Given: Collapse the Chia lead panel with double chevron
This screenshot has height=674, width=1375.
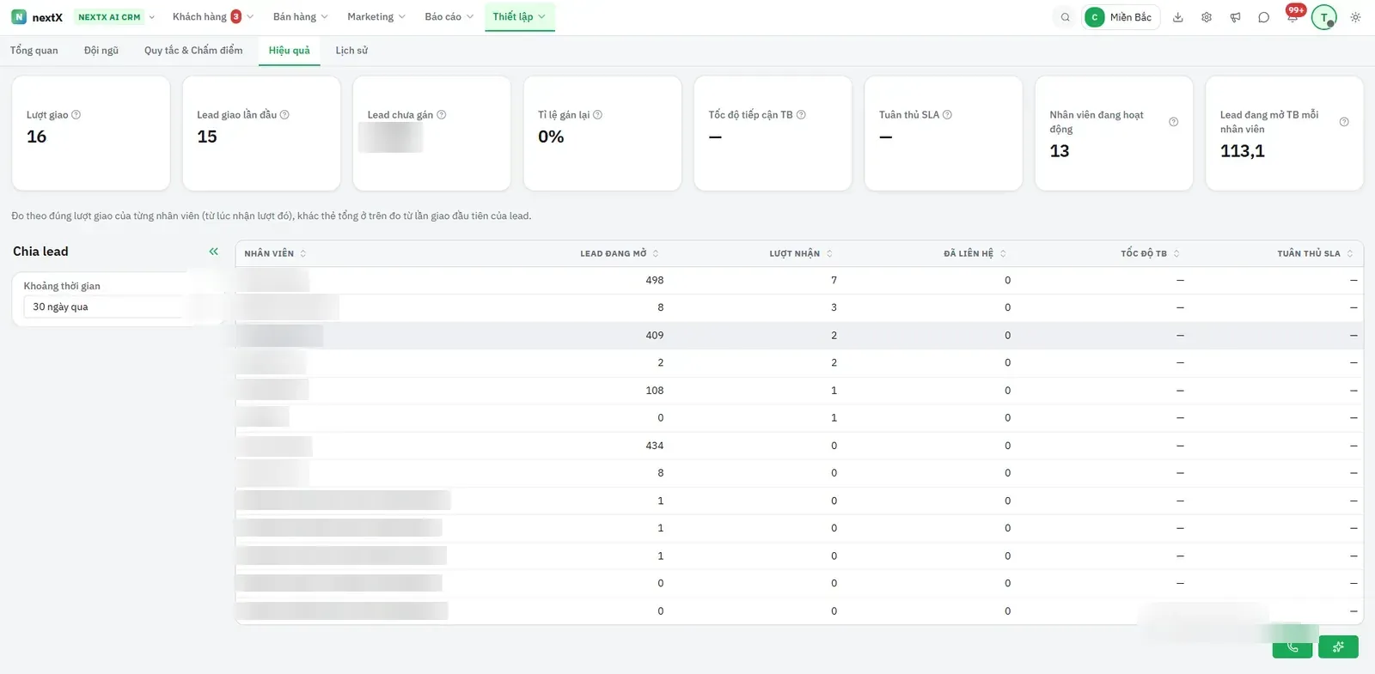Looking at the screenshot, I should [213, 252].
